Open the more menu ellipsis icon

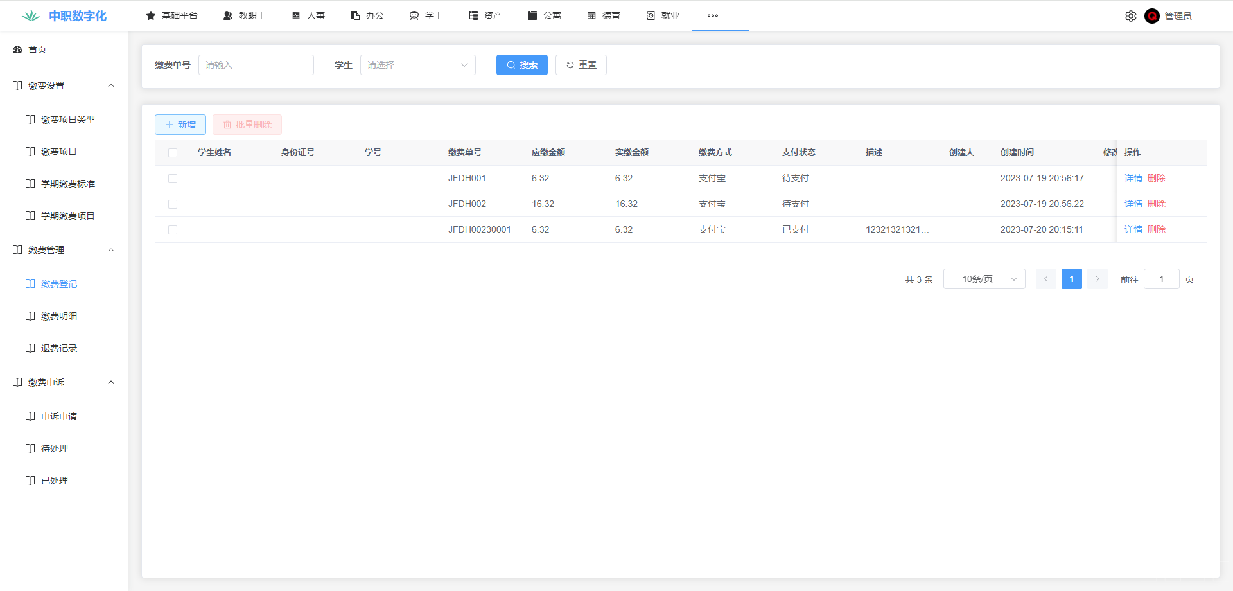coord(712,15)
